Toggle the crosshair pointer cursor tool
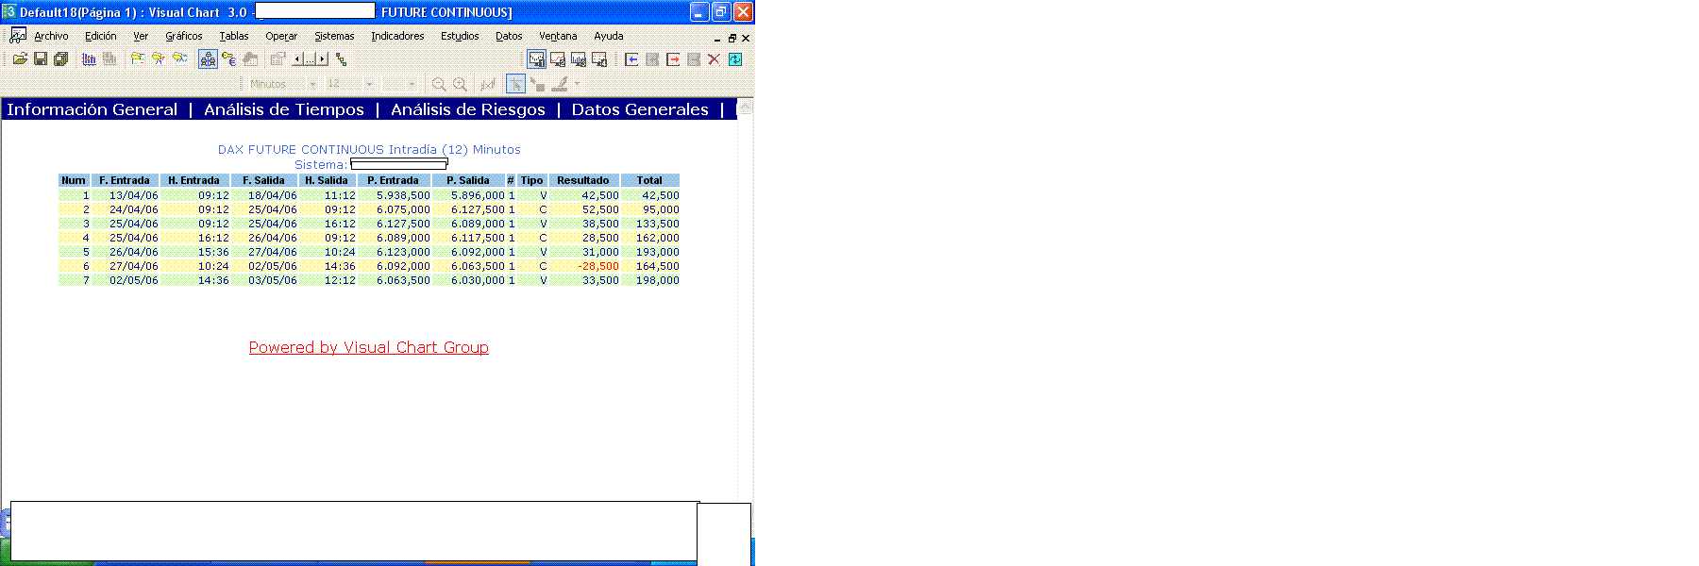This screenshot has width=1699, height=566. [516, 84]
